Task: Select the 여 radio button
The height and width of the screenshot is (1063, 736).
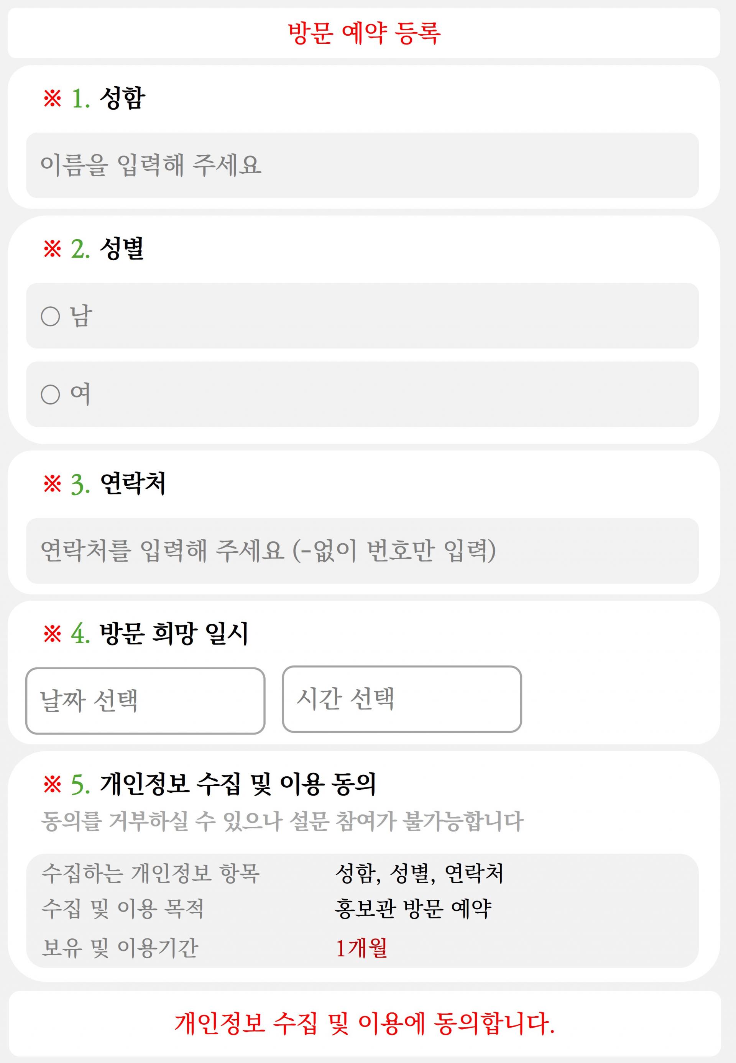Action: coord(362,394)
